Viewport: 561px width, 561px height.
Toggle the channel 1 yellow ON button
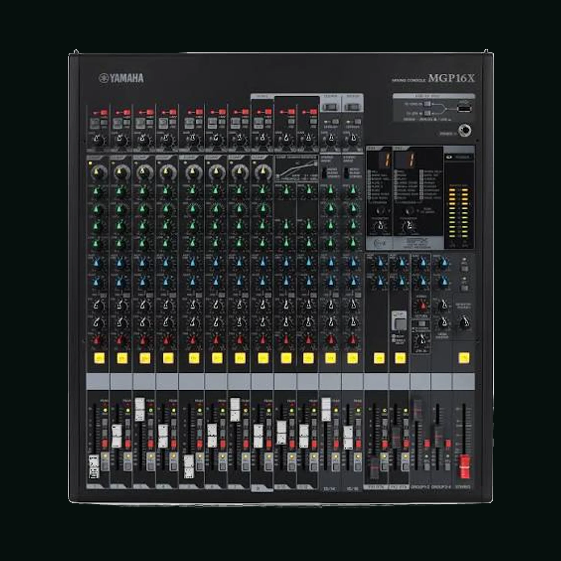click(x=99, y=358)
